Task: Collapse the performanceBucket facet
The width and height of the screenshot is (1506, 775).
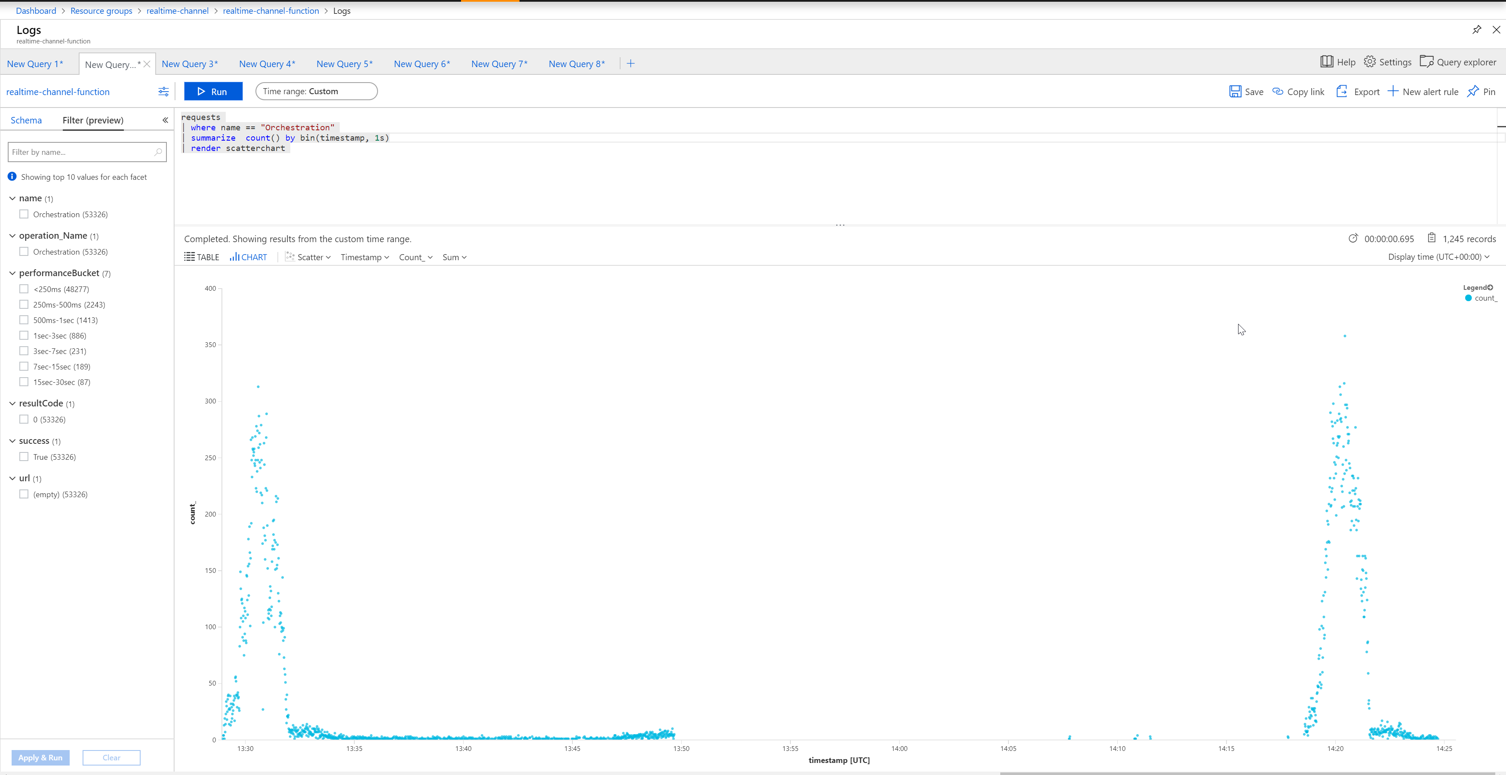Action: (x=12, y=273)
